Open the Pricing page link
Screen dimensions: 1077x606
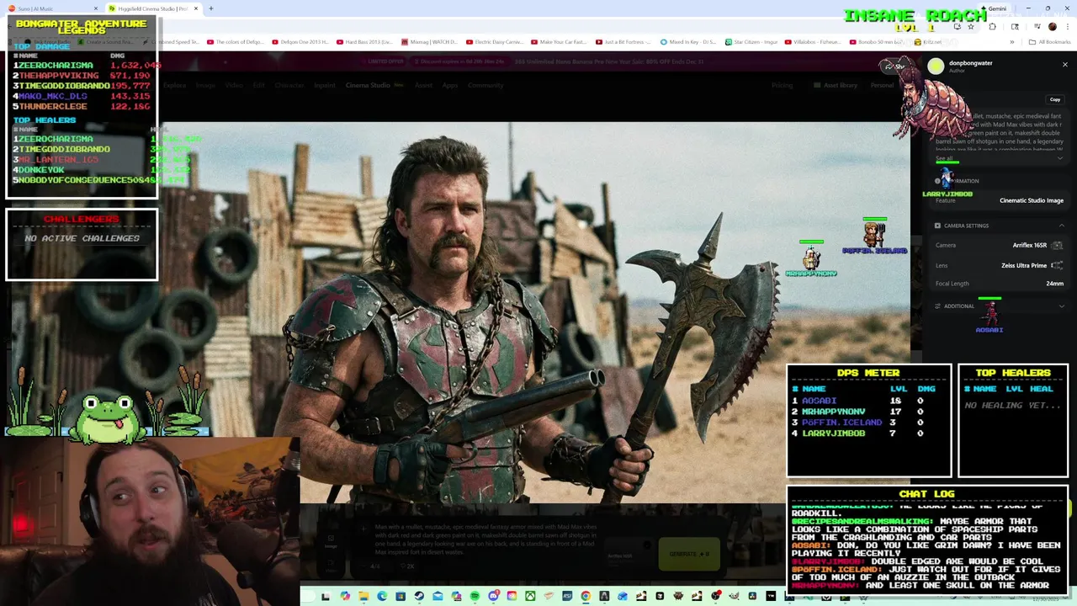click(x=782, y=85)
